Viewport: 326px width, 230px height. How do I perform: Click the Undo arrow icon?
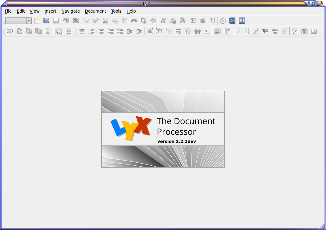pos(86,21)
